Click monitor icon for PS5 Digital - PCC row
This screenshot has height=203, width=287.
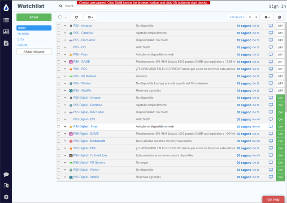click(271, 148)
